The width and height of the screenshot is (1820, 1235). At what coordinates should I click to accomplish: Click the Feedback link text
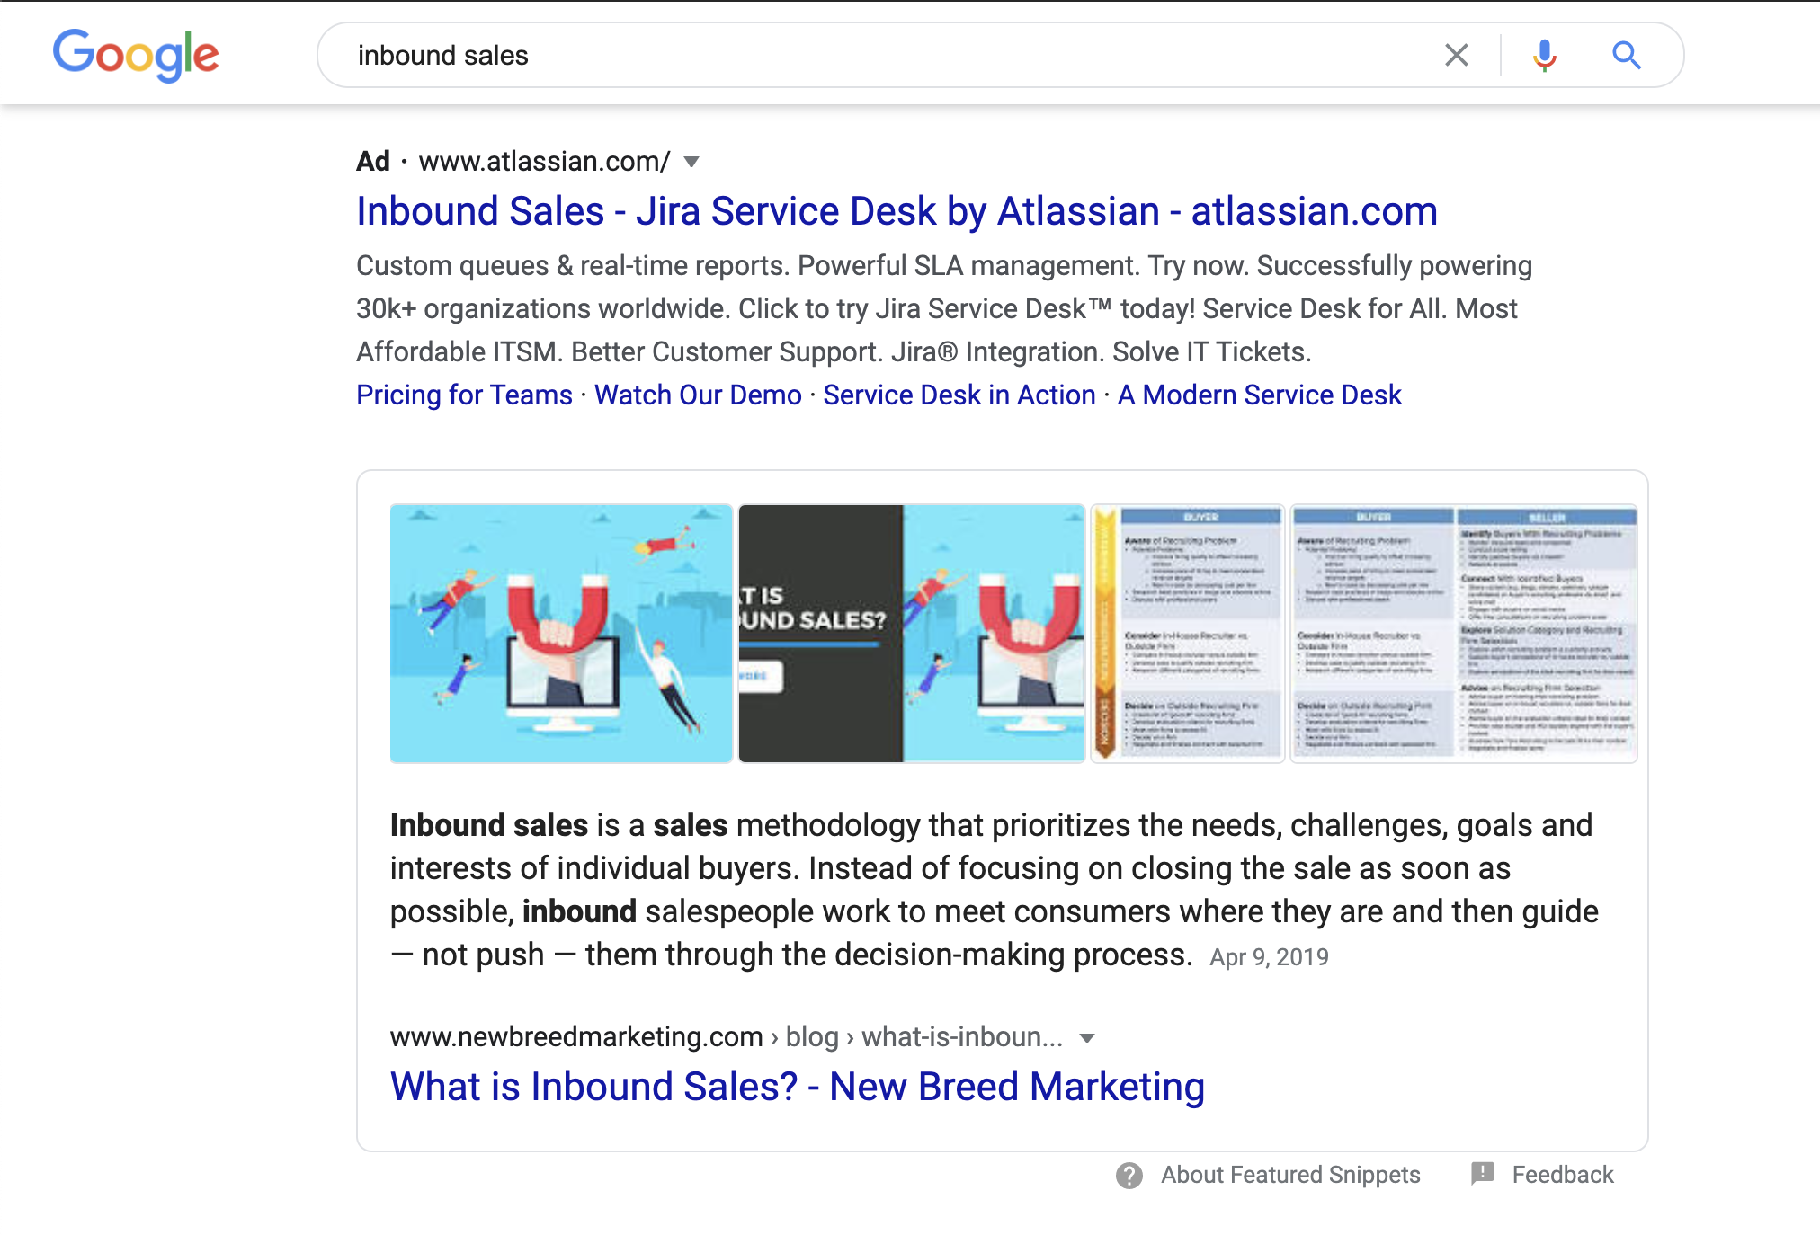coord(1563,1175)
